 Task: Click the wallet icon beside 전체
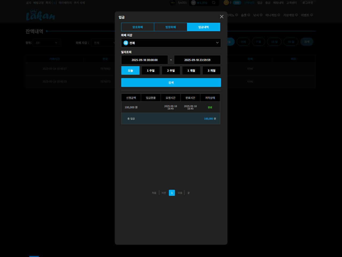(126, 43)
